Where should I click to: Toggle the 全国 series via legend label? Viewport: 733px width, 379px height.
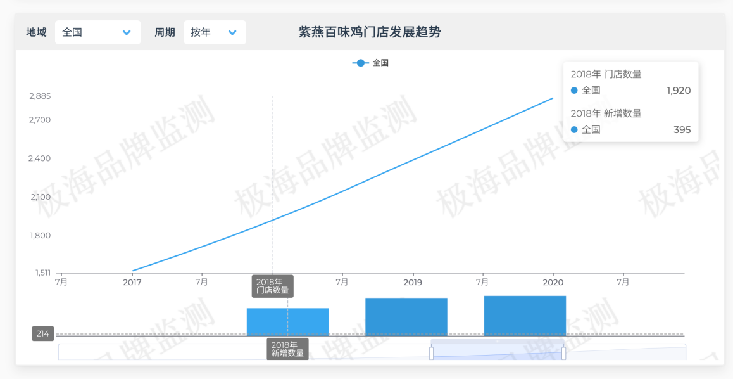coord(380,63)
